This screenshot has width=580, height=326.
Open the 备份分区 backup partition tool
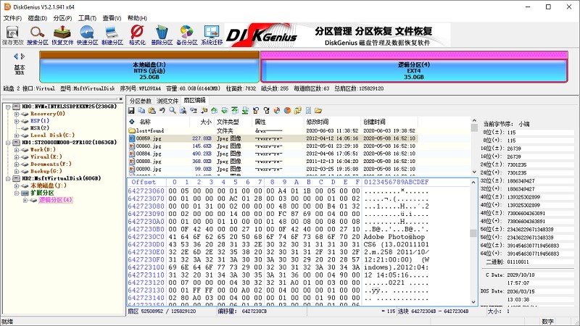[187, 35]
